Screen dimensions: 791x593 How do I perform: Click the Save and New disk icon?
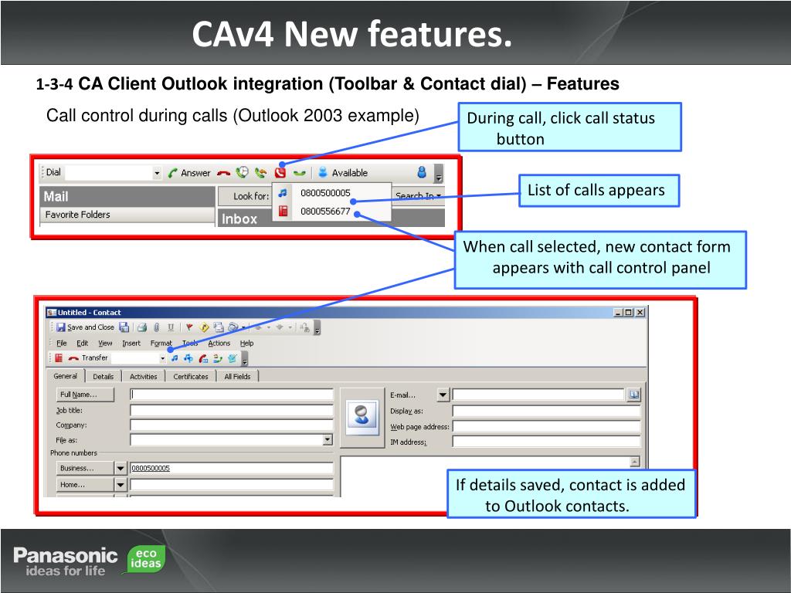pyautogui.click(x=124, y=327)
